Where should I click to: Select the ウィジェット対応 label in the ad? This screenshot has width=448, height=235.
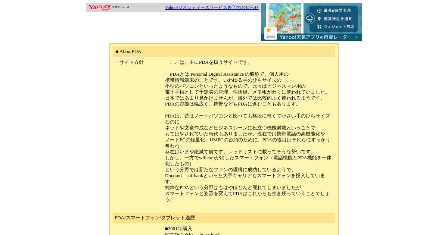click(339, 27)
